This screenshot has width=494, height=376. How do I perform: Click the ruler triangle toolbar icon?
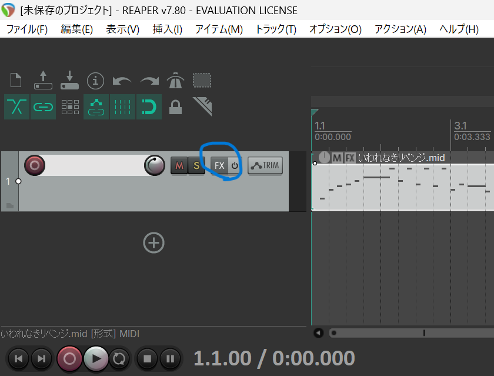click(202, 107)
